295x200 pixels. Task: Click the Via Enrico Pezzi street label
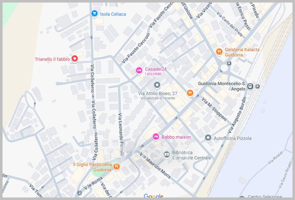(x=243, y=16)
